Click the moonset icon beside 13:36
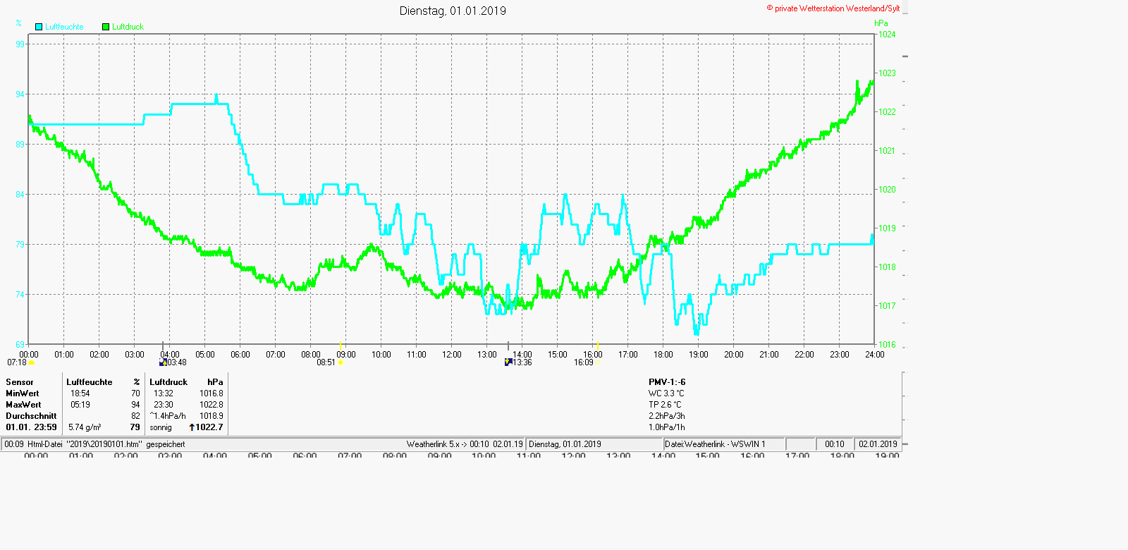The height and width of the screenshot is (550, 1128). coord(508,362)
